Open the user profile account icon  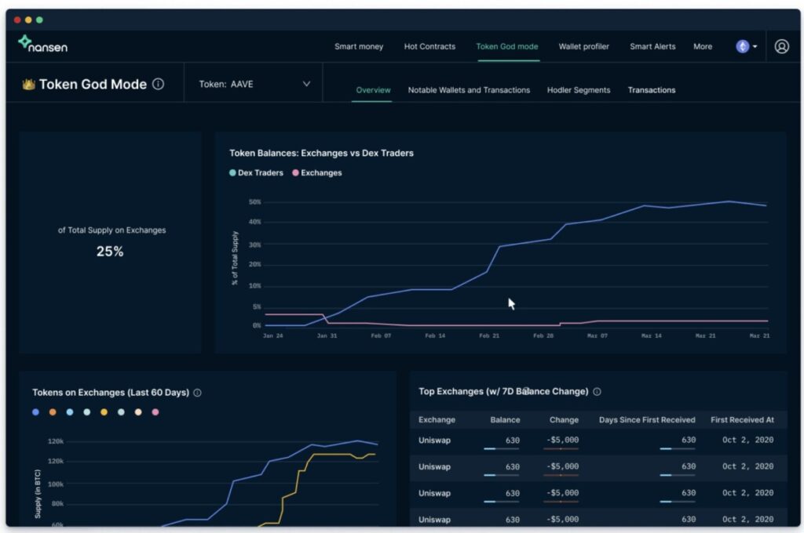pos(781,46)
